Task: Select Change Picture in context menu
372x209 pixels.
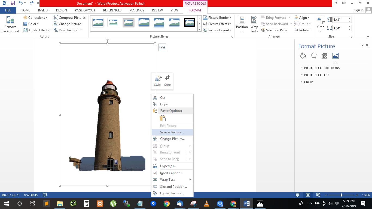Action: click(x=172, y=139)
